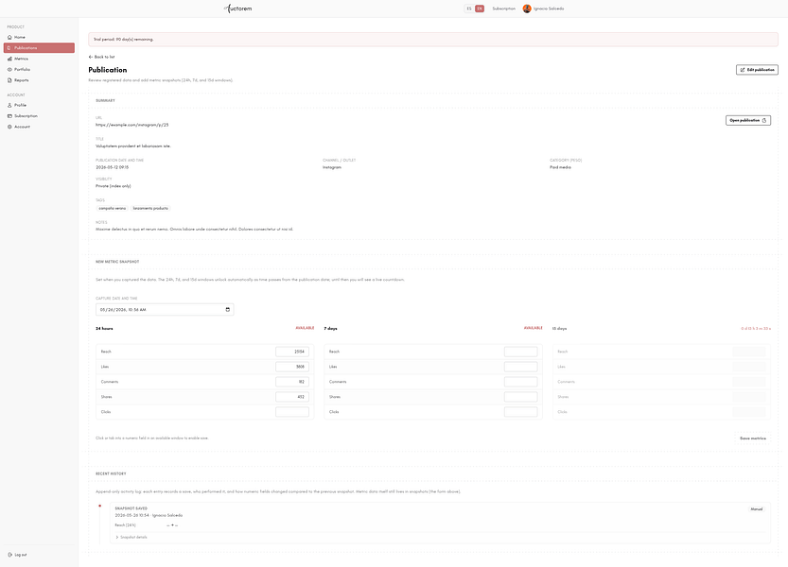
Task: Click the 24 hours Reach field
Action: pos(292,352)
